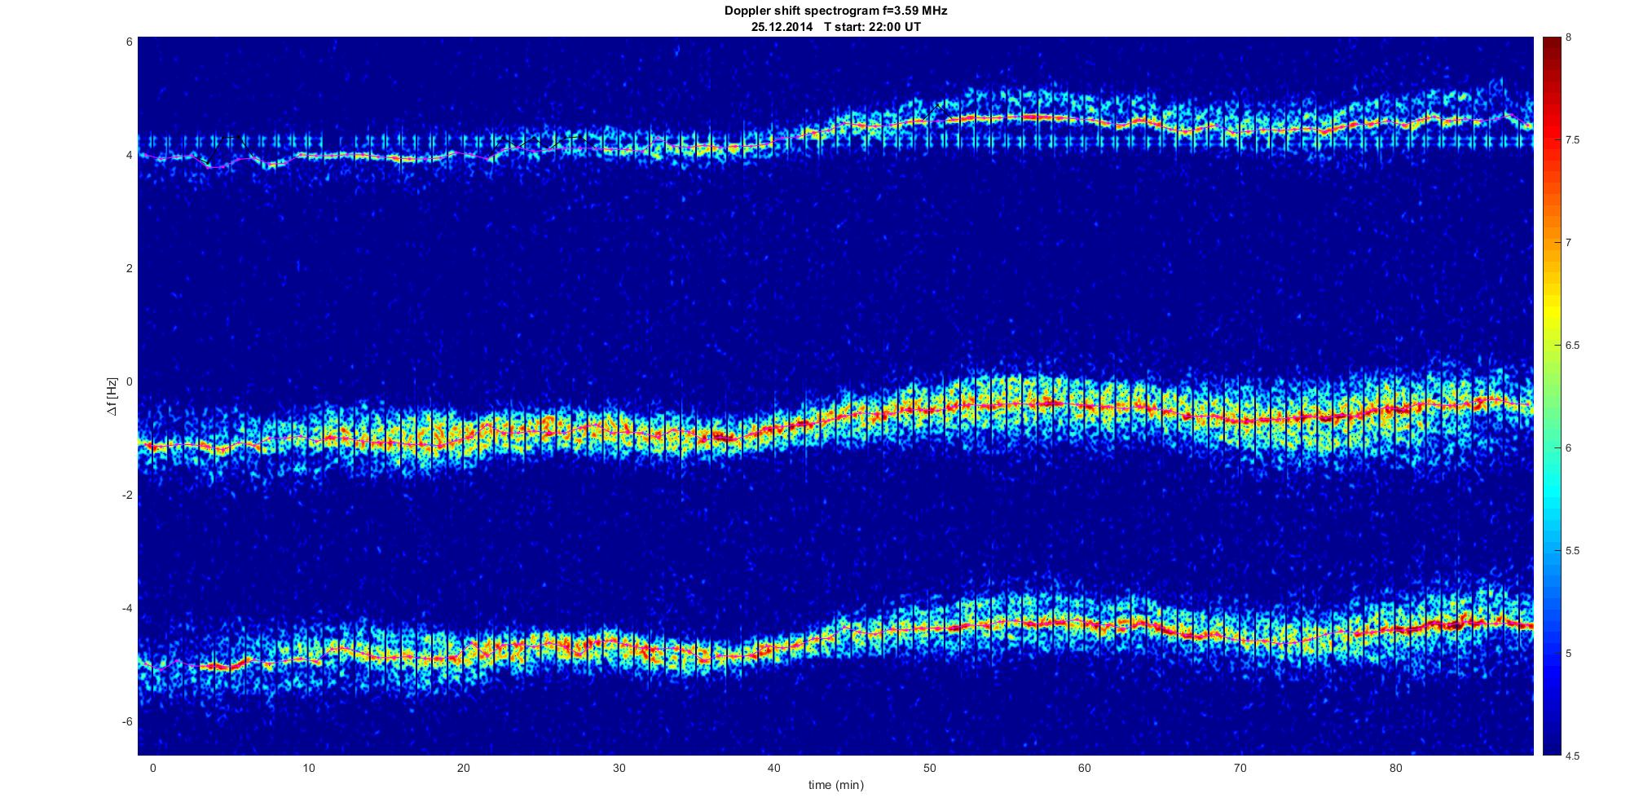Viewport: 1630px width, 811px height.
Task: Click the y-axis tick label '6'
Action: coord(130,42)
